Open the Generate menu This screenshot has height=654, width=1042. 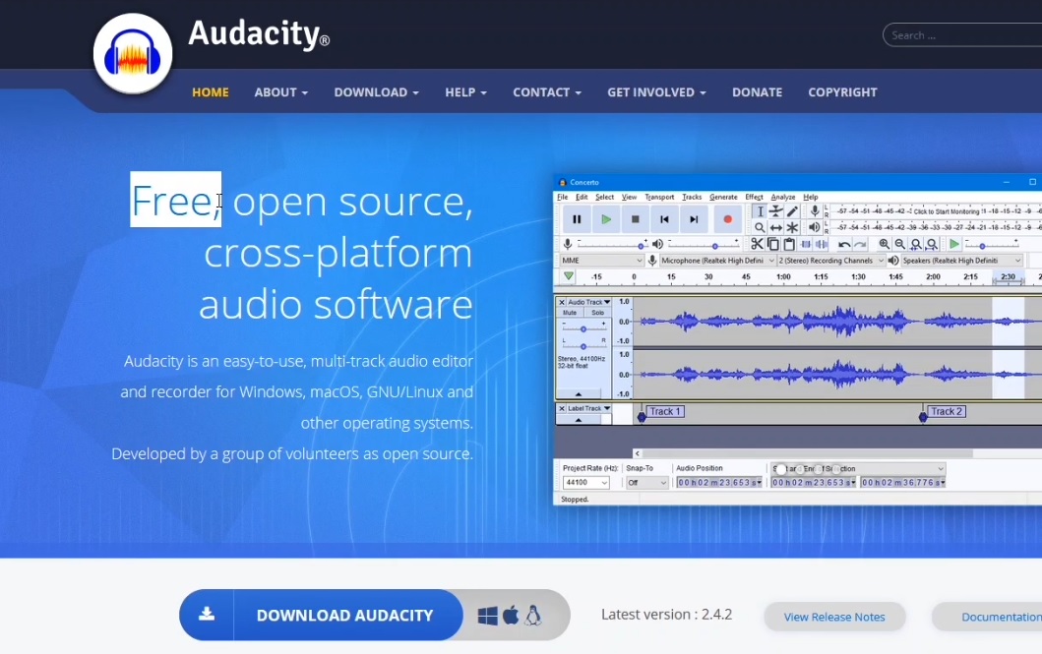coord(723,198)
